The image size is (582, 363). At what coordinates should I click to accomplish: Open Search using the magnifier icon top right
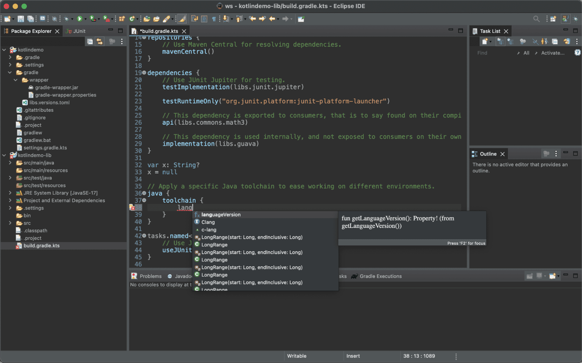pos(537,19)
